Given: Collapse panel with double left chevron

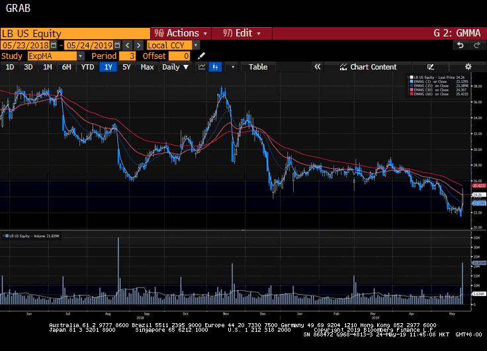Looking at the screenshot, I should (318, 67).
